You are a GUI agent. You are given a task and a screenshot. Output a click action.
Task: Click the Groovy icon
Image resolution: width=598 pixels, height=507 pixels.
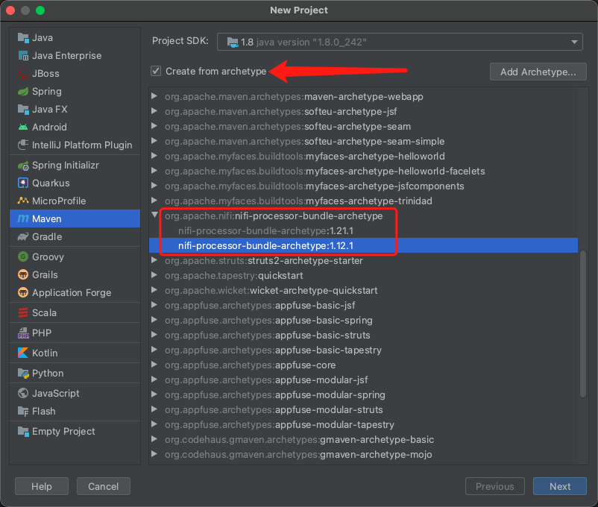[x=23, y=256]
